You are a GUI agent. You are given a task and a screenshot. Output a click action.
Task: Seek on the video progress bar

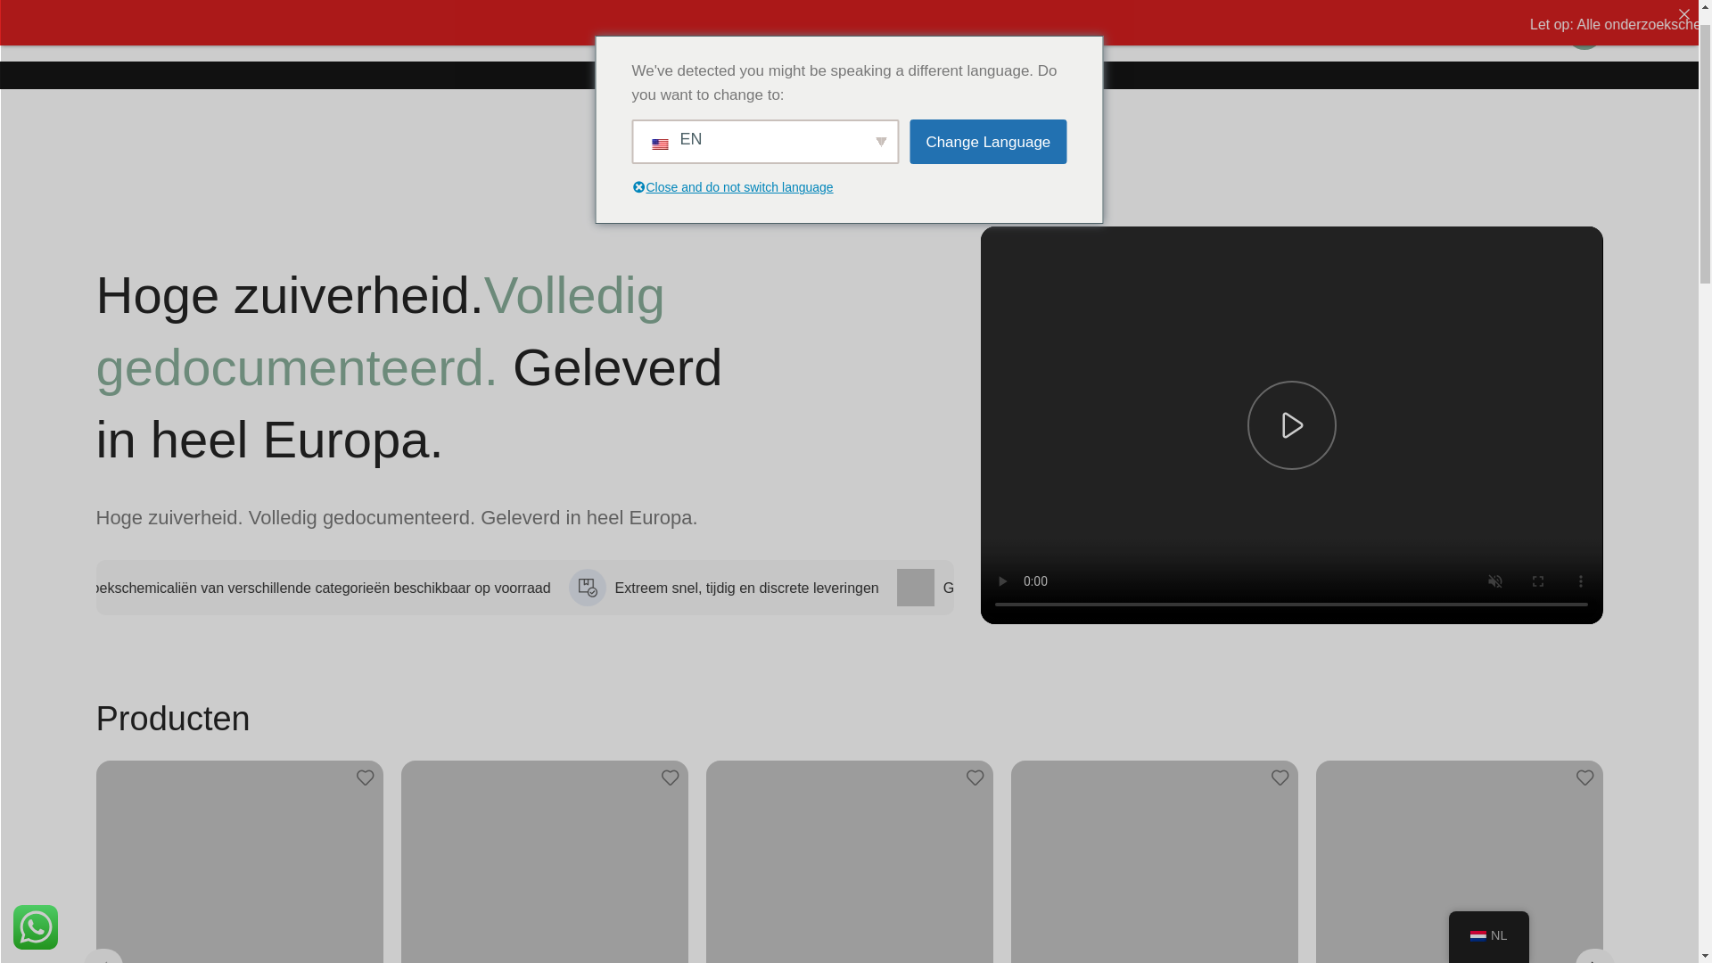coord(1291,605)
